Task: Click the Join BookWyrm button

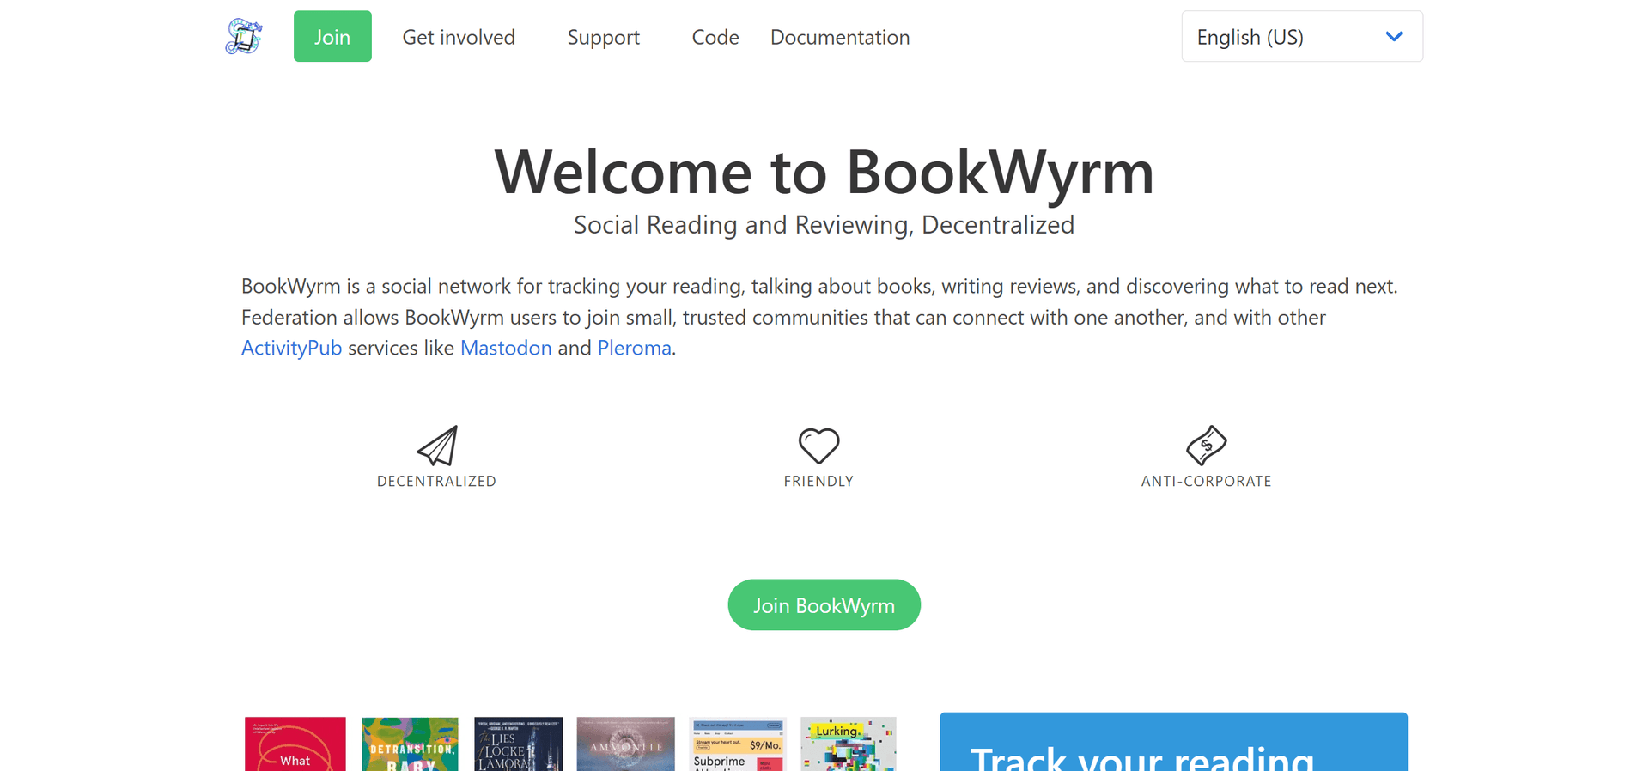Action: click(x=824, y=605)
